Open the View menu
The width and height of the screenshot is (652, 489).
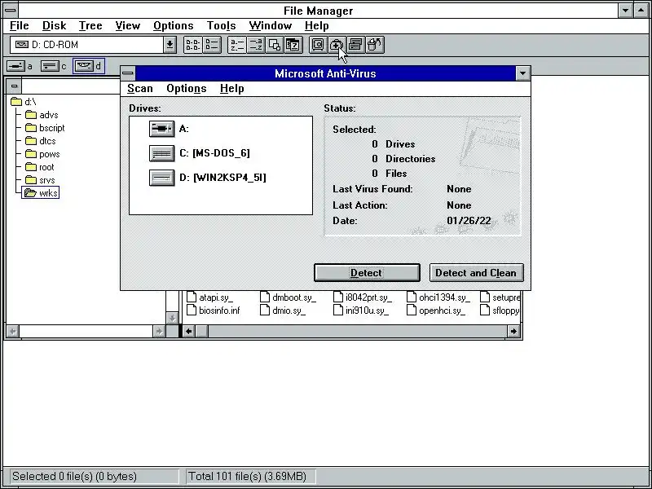pos(127,26)
